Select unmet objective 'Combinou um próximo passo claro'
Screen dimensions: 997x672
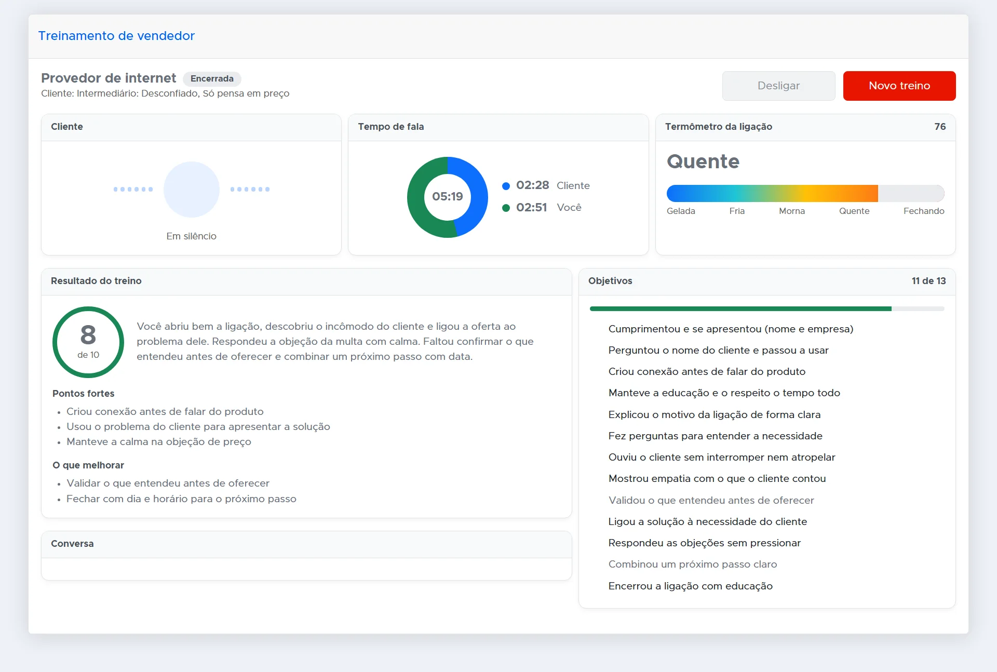click(693, 564)
